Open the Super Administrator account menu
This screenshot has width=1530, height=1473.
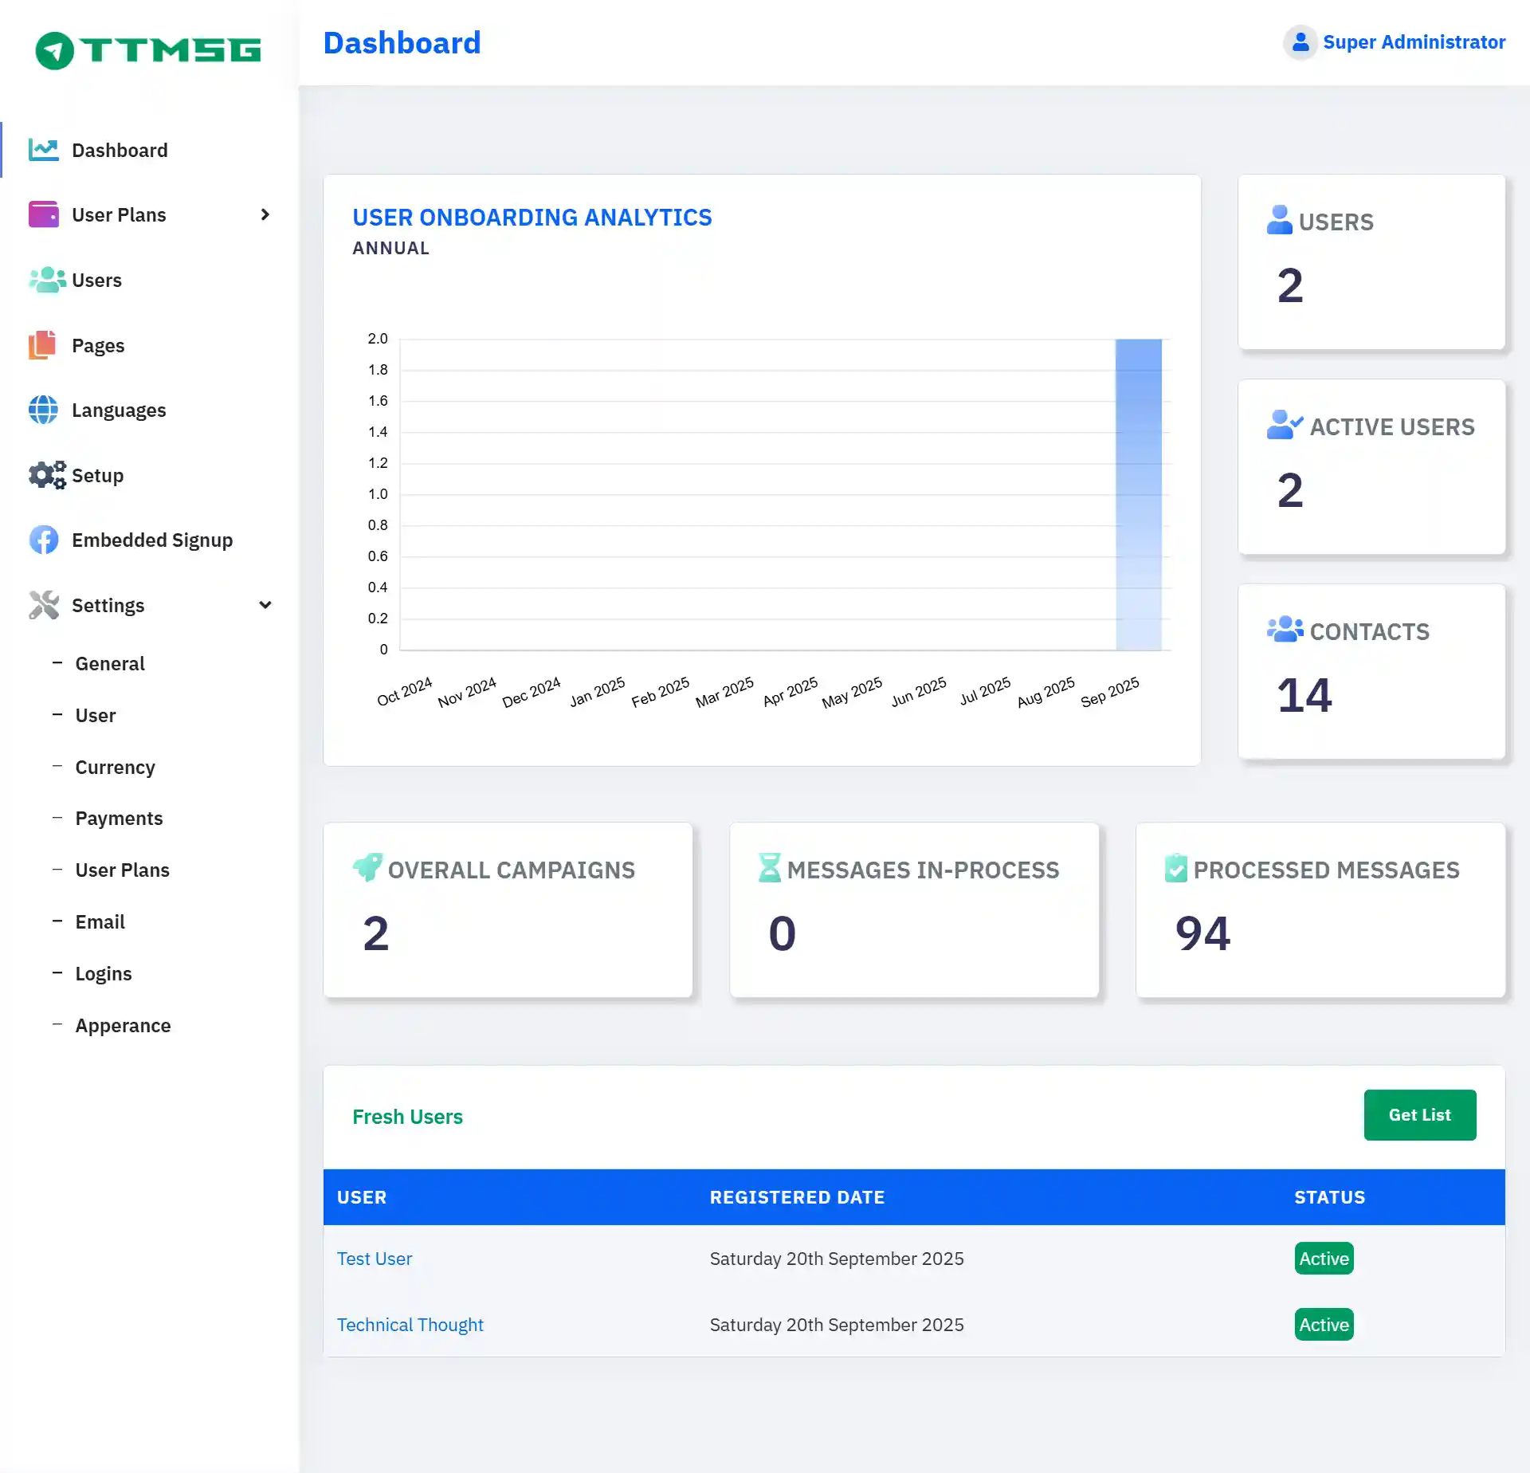(1413, 42)
